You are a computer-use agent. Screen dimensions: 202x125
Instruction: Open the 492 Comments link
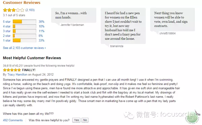[x=13, y=120]
